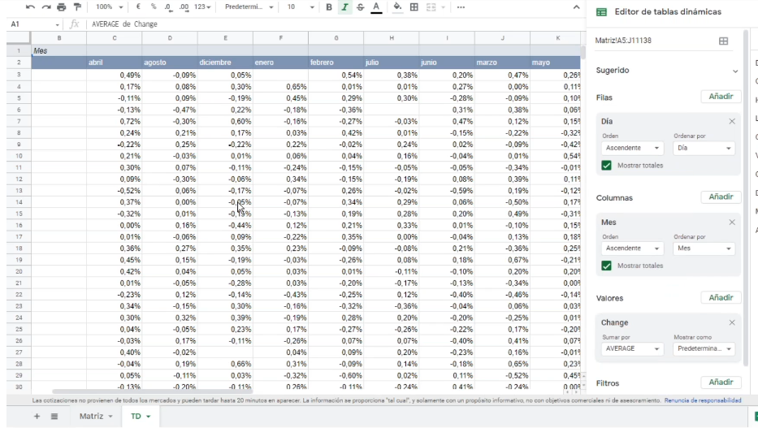Click the select data range grid icon

coord(723,41)
